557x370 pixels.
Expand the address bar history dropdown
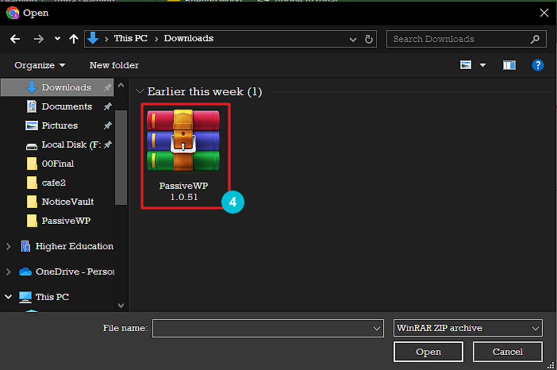(352, 39)
